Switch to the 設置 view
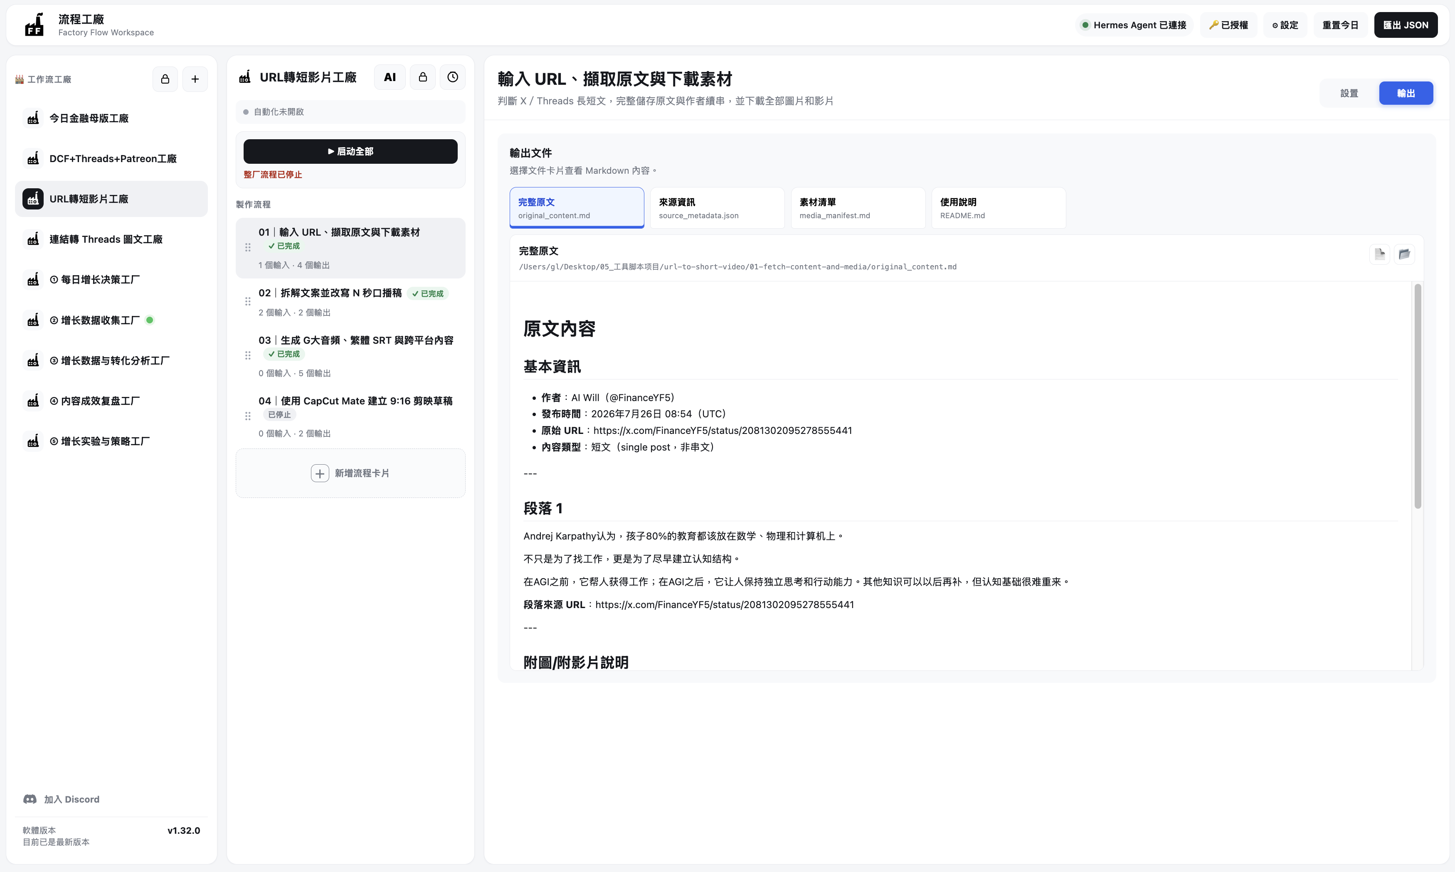 point(1349,94)
